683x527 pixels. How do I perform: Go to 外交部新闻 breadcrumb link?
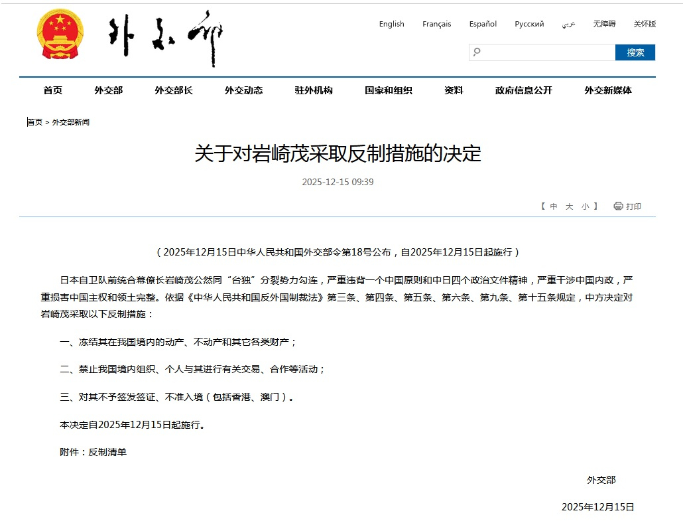(x=71, y=122)
